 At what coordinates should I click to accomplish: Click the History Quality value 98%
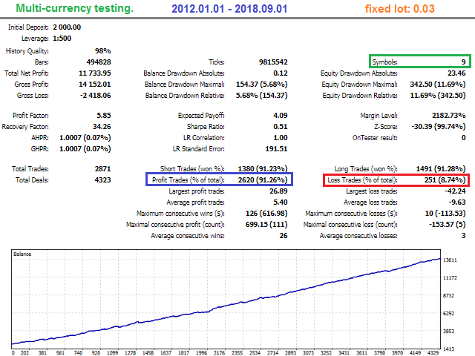(103, 51)
